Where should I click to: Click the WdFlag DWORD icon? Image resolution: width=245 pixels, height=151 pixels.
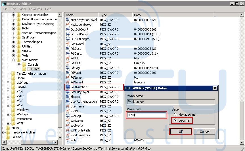click(68, 116)
